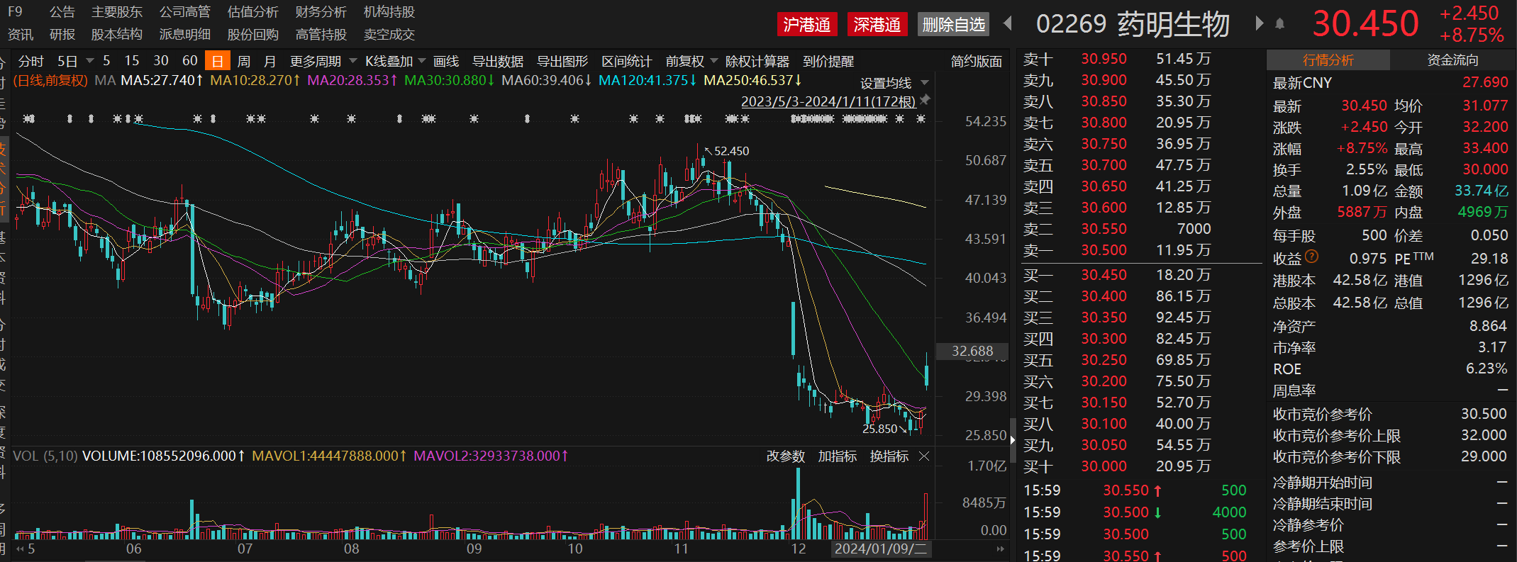Select the 月 monthly period
1517x562 pixels.
tap(269, 62)
